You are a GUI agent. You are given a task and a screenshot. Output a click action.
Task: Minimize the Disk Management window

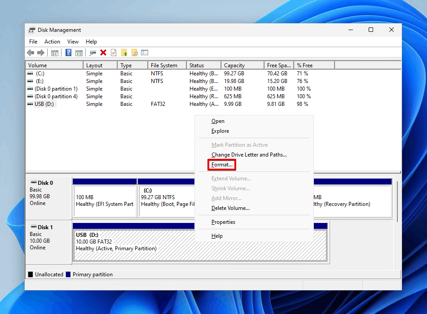[x=351, y=30]
